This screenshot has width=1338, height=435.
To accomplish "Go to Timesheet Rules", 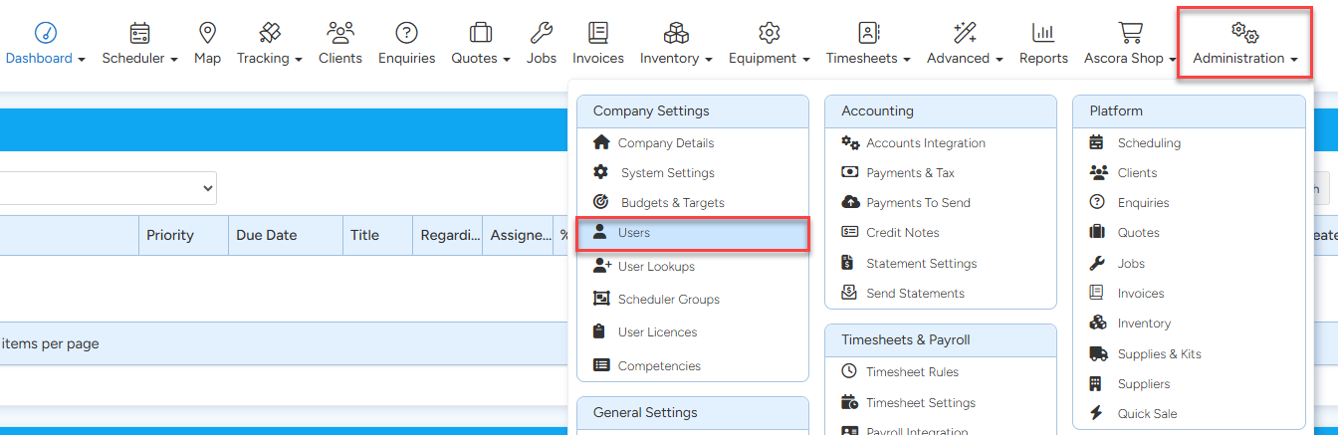I will pyautogui.click(x=912, y=372).
